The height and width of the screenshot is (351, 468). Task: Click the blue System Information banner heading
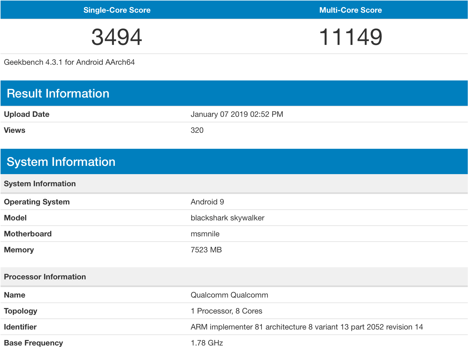tap(61, 162)
